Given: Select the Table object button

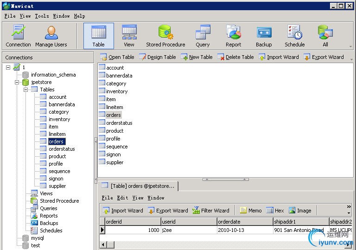Looking at the screenshot, I should [x=99, y=36].
